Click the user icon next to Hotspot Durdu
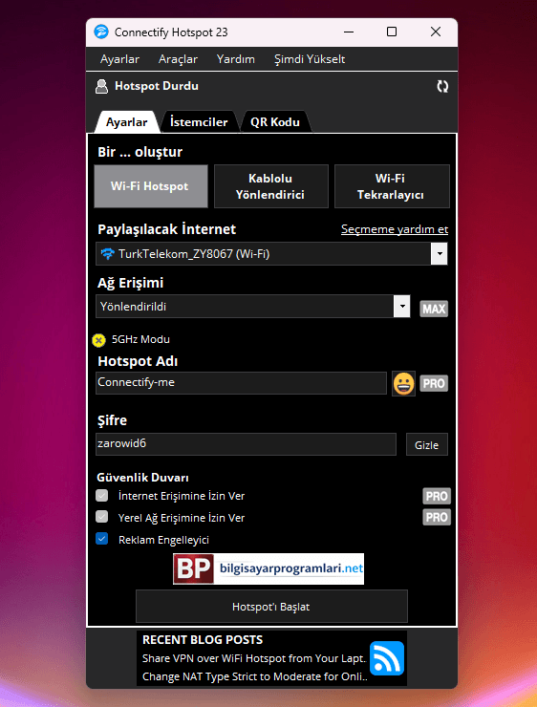Image resolution: width=537 pixels, height=707 pixels. pyautogui.click(x=102, y=87)
